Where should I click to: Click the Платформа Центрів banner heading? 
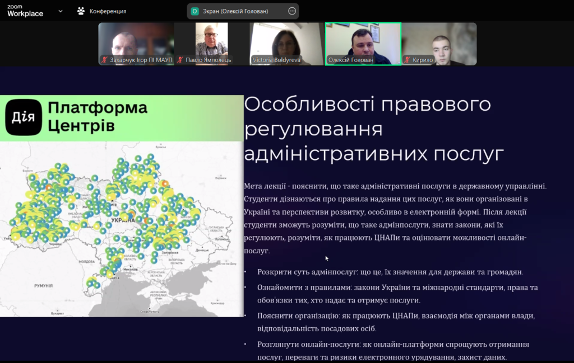pos(98,117)
